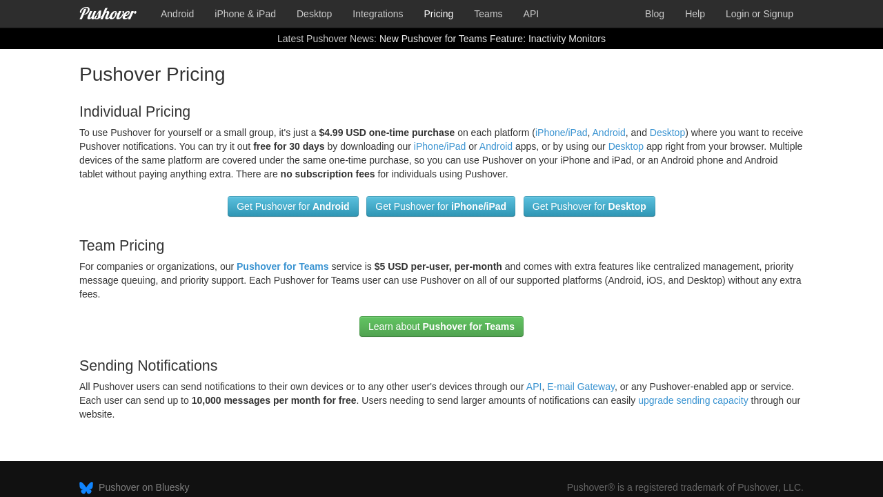The image size is (883, 497).
Task: Open the Desktop nav menu item
Action: [x=314, y=14]
